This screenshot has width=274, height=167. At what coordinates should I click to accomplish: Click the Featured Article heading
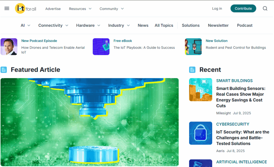point(36,70)
